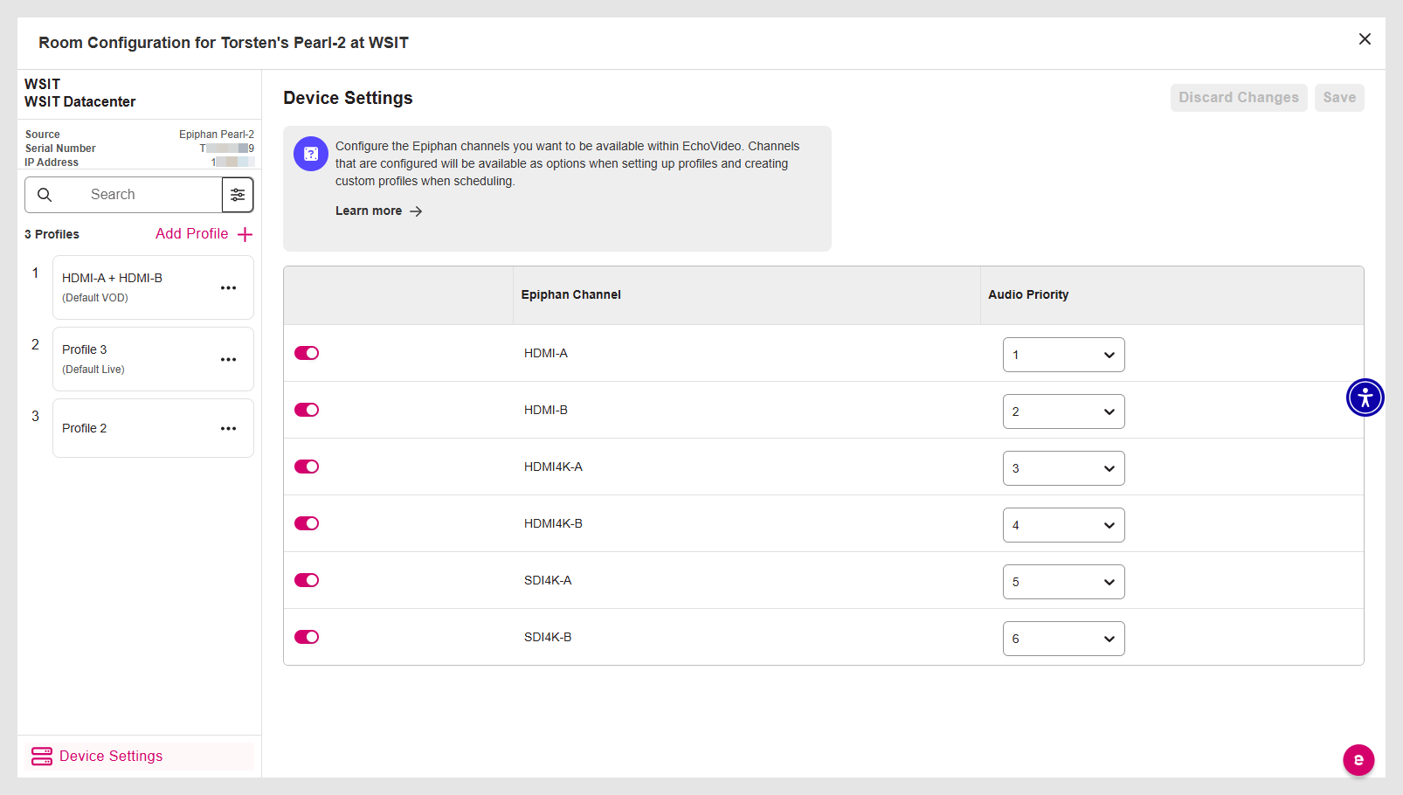Open audio priority dropdown for HDMI-A
The width and height of the screenshot is (1403, 795).
pos(1063,355)
